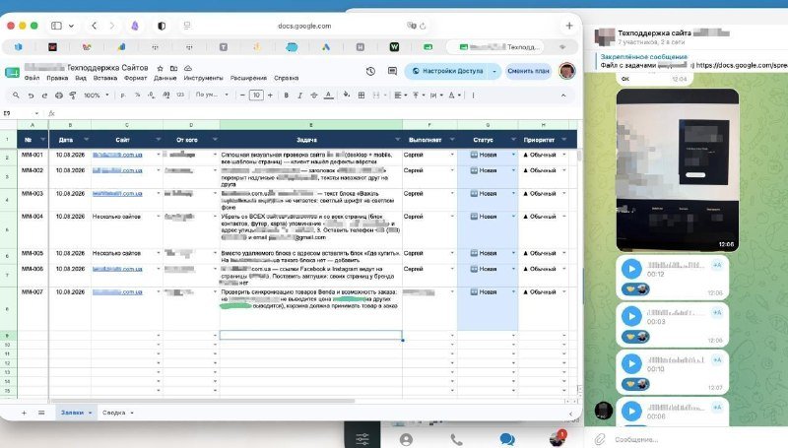This screenshot has width=788, height=448.
Task: Open version history clock icon
Action: 370,71
